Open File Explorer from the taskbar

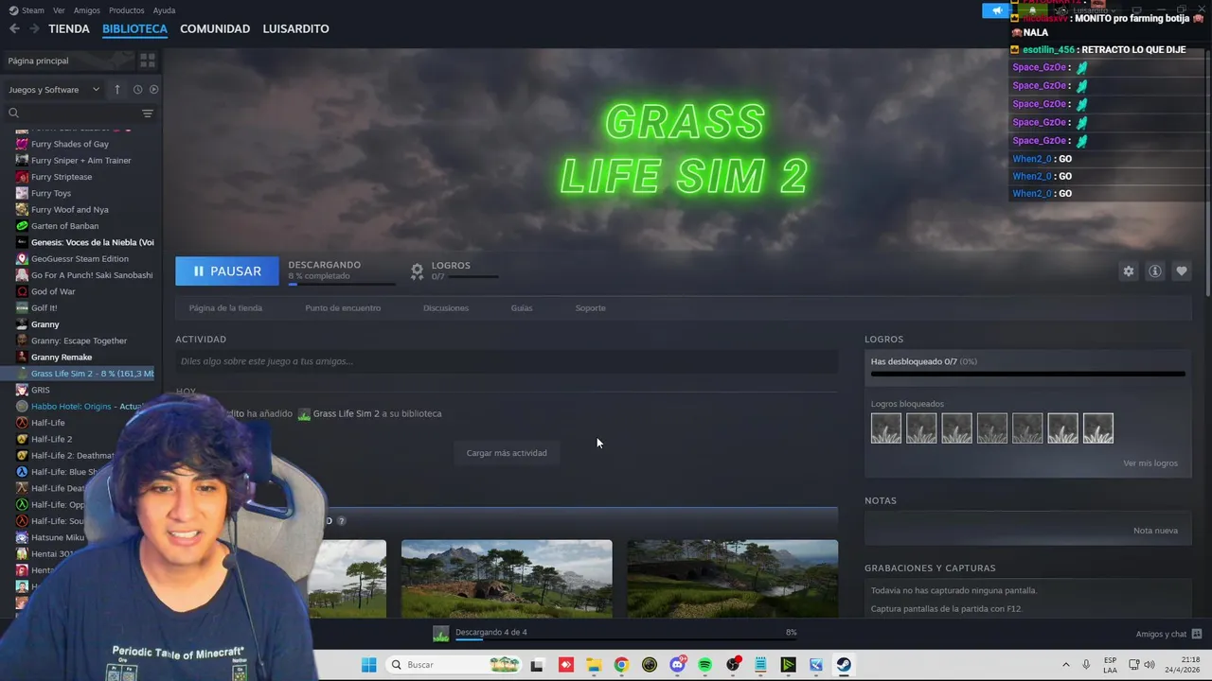click(x=593, y=665)
